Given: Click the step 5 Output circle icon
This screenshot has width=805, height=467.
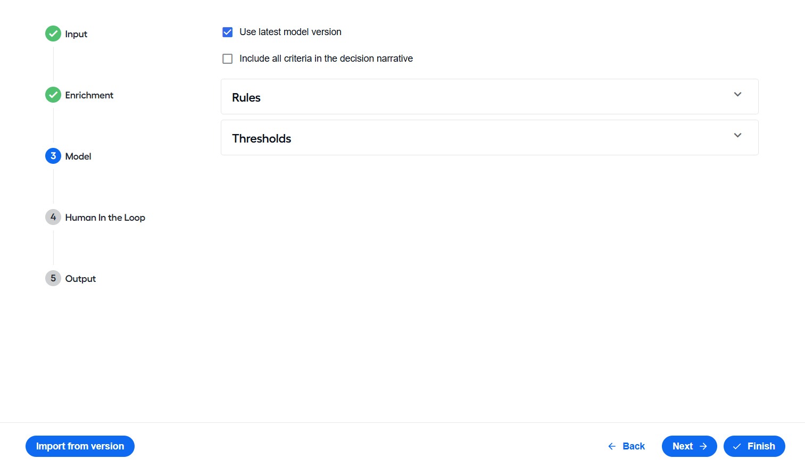Looking at the screenshot, I should [x=53, y=278].
